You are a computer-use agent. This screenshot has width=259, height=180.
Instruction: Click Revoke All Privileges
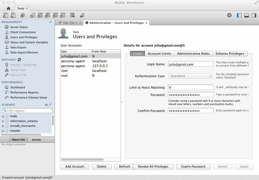(153, 167)
